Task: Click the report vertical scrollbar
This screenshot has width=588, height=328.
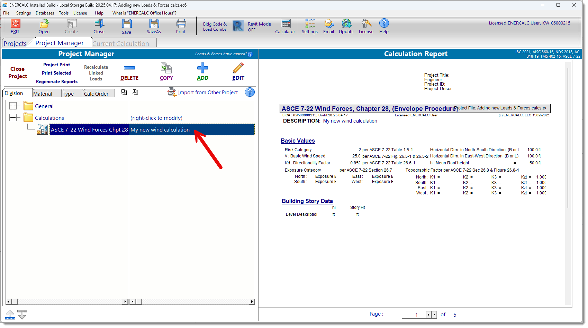Action: [x=568, y=138]
